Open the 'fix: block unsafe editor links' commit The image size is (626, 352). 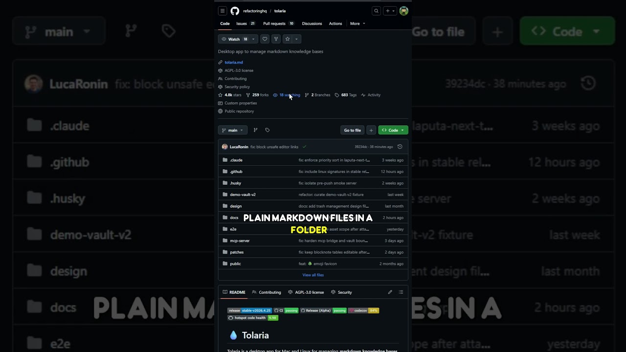point(274,147)
